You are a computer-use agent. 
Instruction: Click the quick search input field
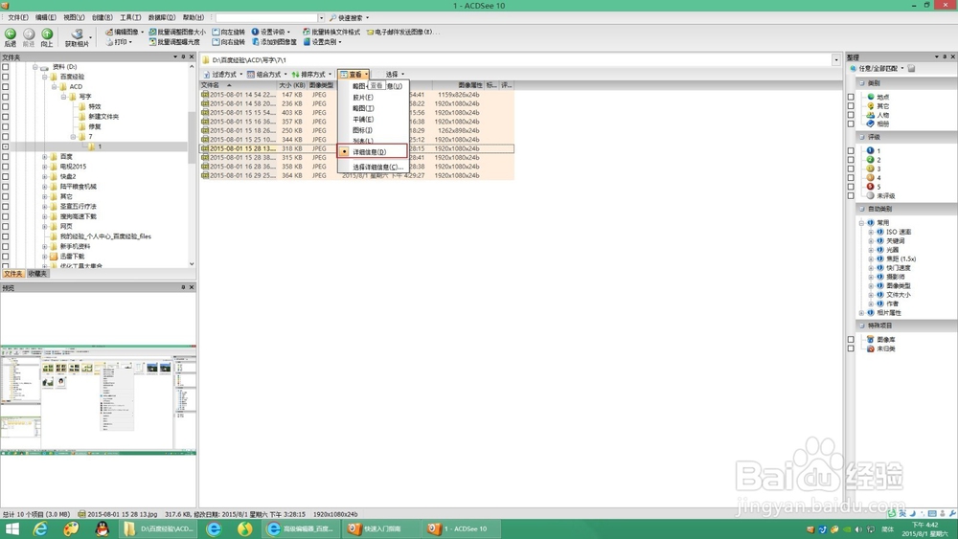266,17
